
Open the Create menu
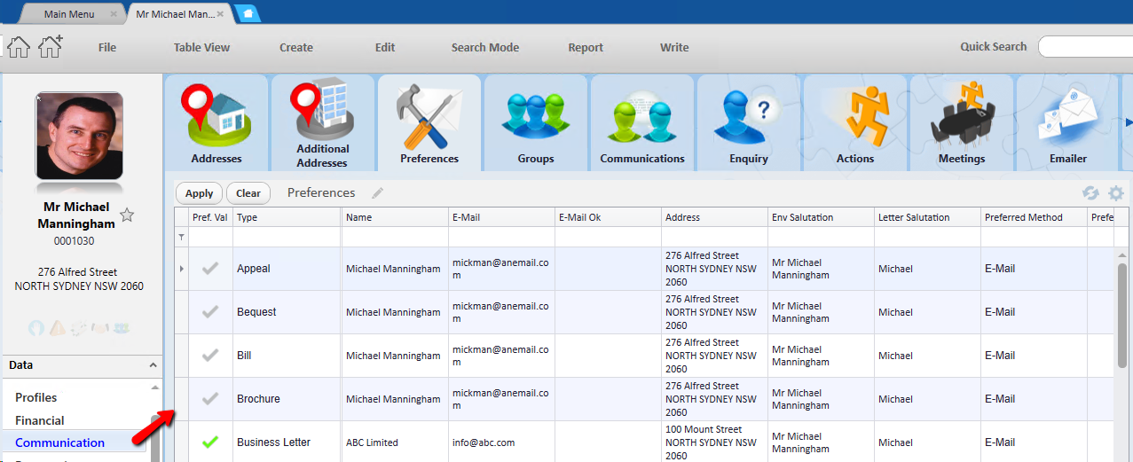[296, 48]
